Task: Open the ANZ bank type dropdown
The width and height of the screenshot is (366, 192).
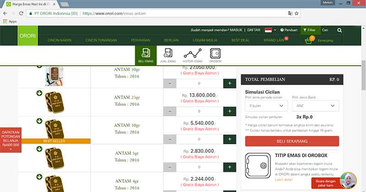Action: point(315,106)
